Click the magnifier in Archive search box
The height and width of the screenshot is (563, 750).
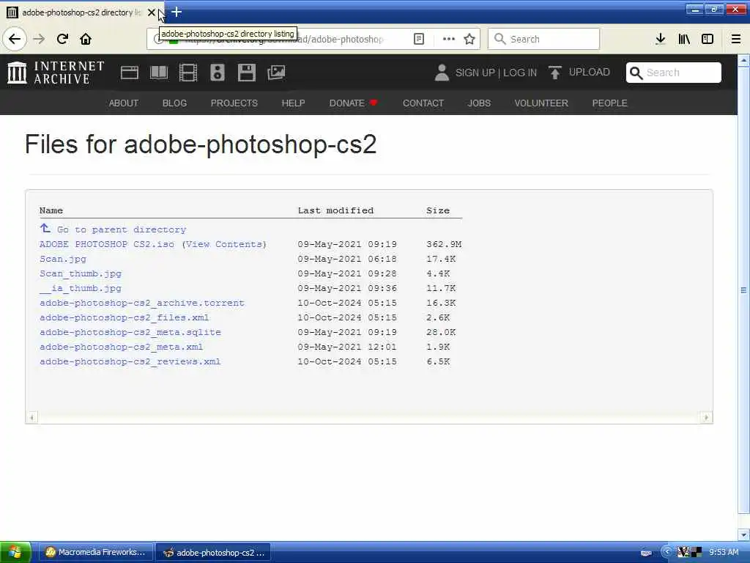point(636,73)
